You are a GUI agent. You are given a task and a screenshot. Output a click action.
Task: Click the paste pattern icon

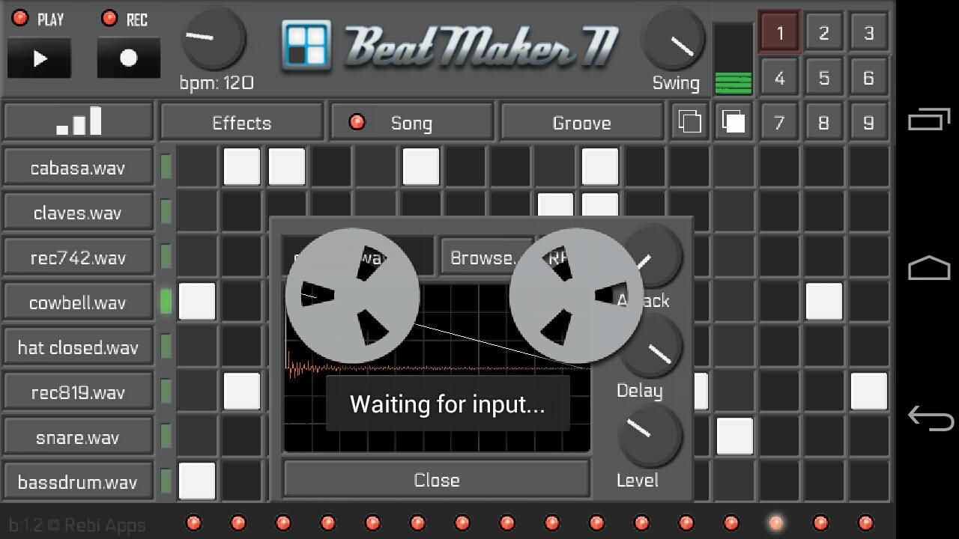click(x=732, y=121)
